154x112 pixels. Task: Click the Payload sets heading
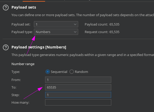coord(24,7)
